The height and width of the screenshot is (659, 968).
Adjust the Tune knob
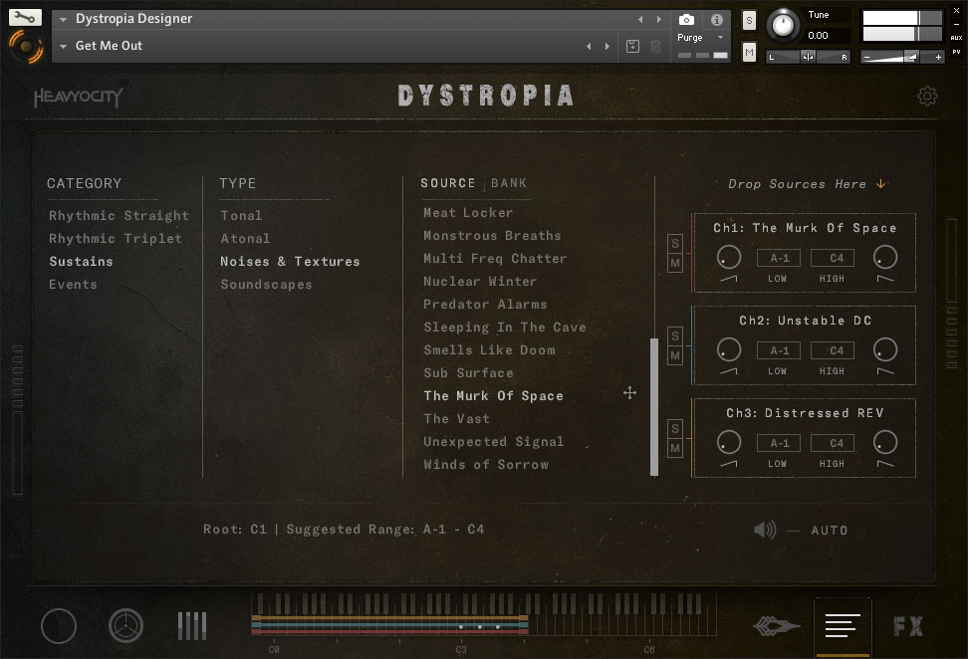pos(786,24)
